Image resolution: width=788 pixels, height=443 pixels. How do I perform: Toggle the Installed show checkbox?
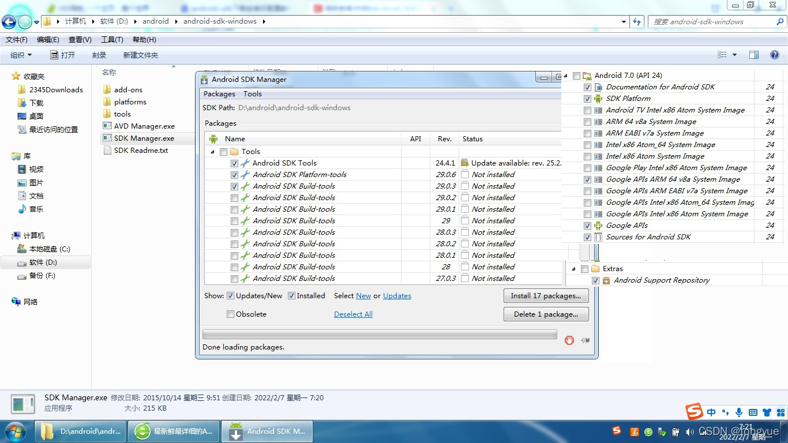tap(292, 296)
